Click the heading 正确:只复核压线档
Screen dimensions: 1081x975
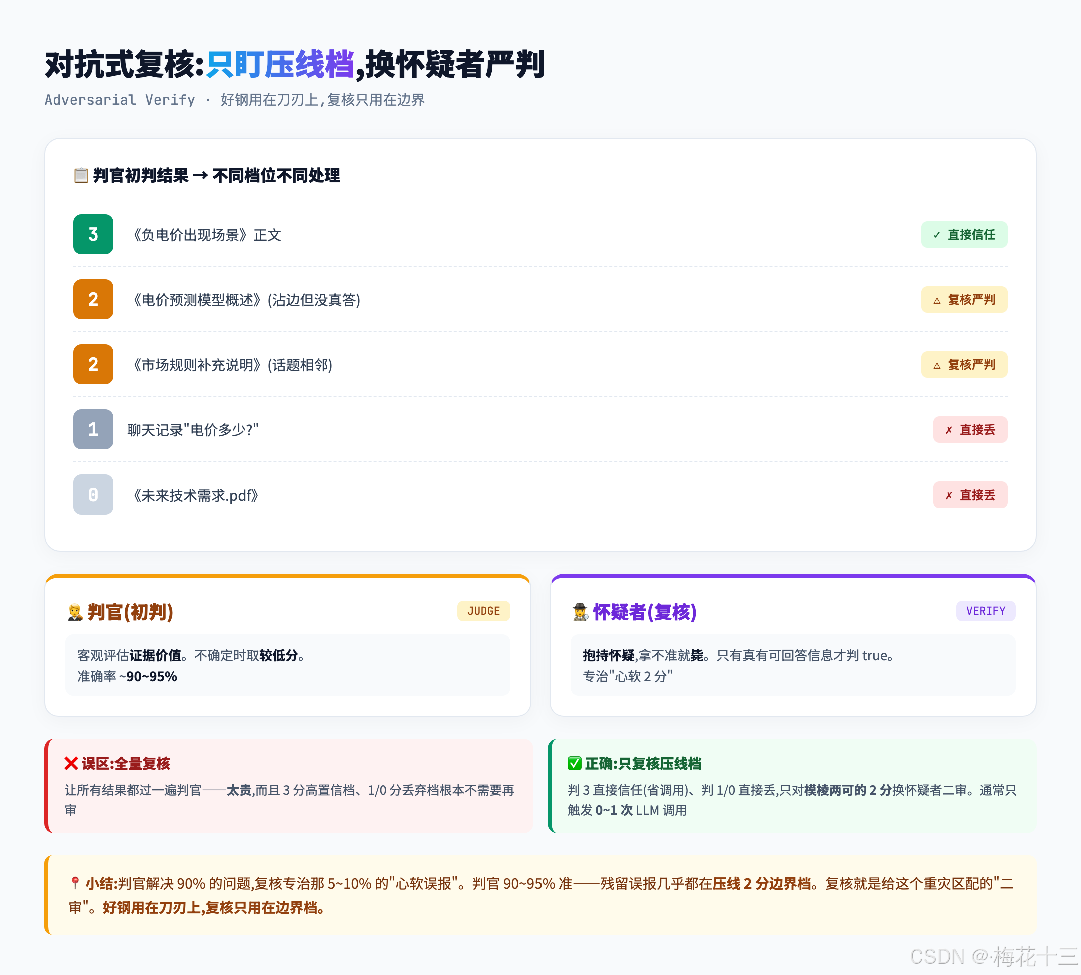point(643,763)
